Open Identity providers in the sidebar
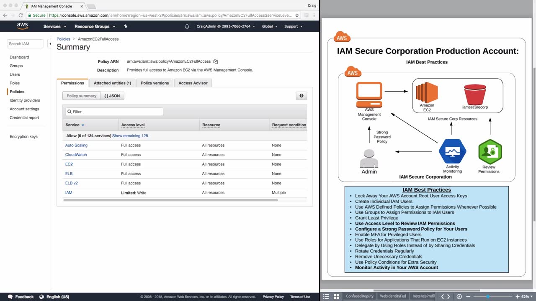 [x=25, y=100]
